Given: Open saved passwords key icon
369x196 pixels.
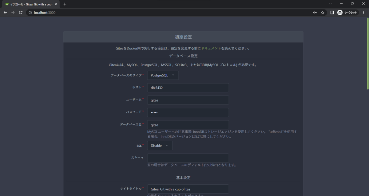Looking at the screenshot, I should (315, 13).
